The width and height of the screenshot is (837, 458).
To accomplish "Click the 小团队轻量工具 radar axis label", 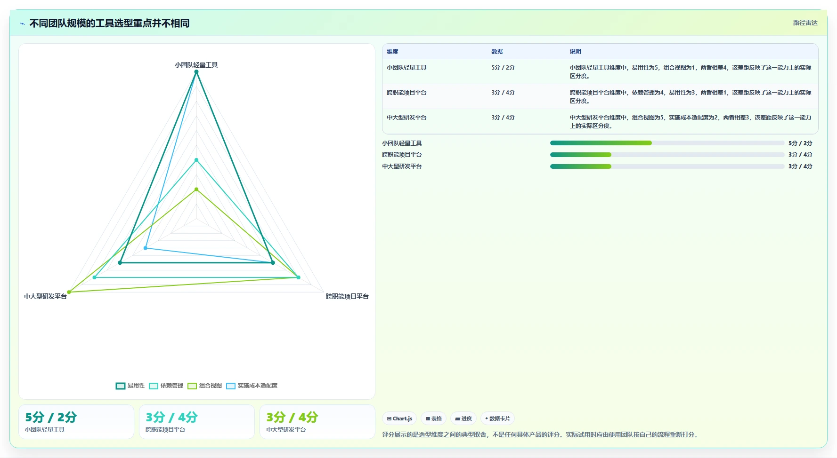I will (x=196, y=65).
